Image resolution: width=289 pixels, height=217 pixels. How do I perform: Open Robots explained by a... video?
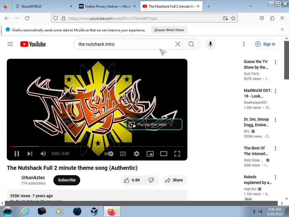(258, 179)
